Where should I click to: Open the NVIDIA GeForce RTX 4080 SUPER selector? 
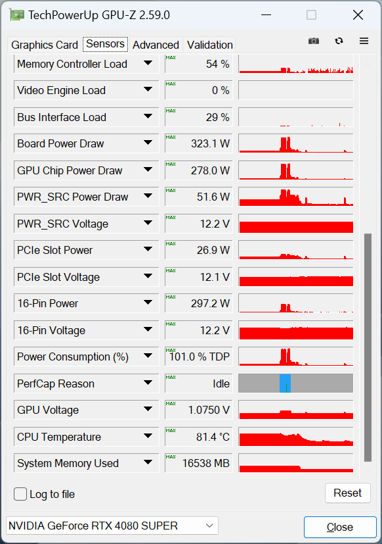click(112, 526)
